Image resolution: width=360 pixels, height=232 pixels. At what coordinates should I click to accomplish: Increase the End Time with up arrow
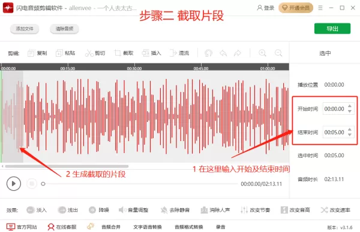click(x=350, y=130)
